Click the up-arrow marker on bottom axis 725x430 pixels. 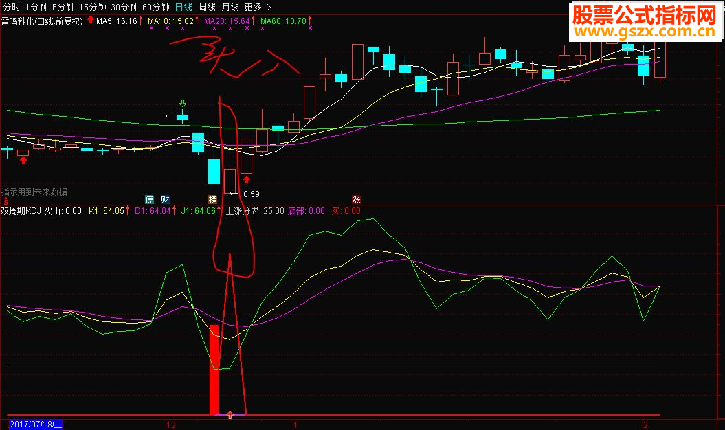[230, 416]
